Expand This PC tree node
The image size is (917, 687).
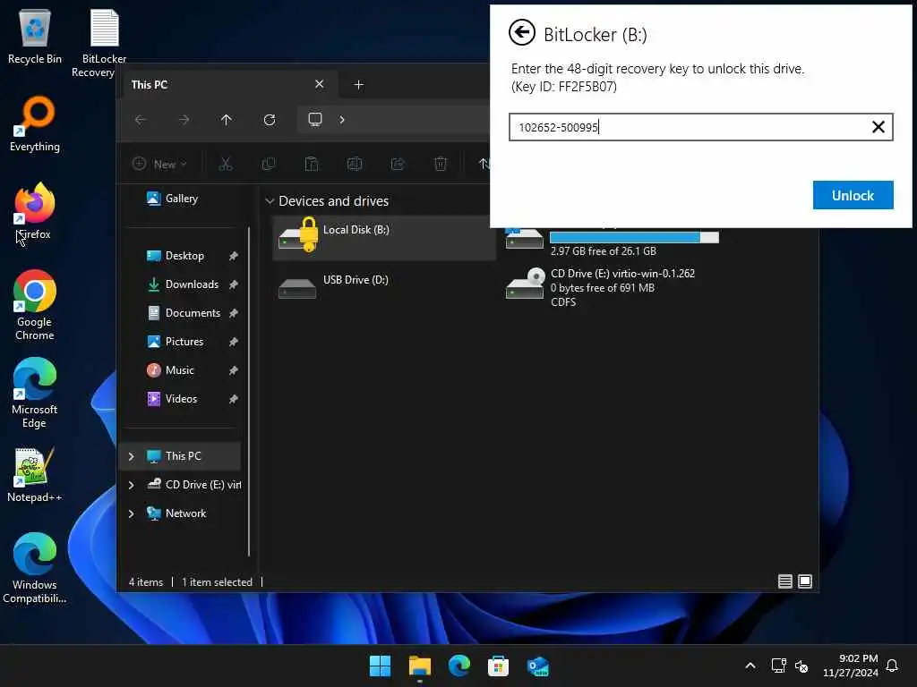coord(131,456)
